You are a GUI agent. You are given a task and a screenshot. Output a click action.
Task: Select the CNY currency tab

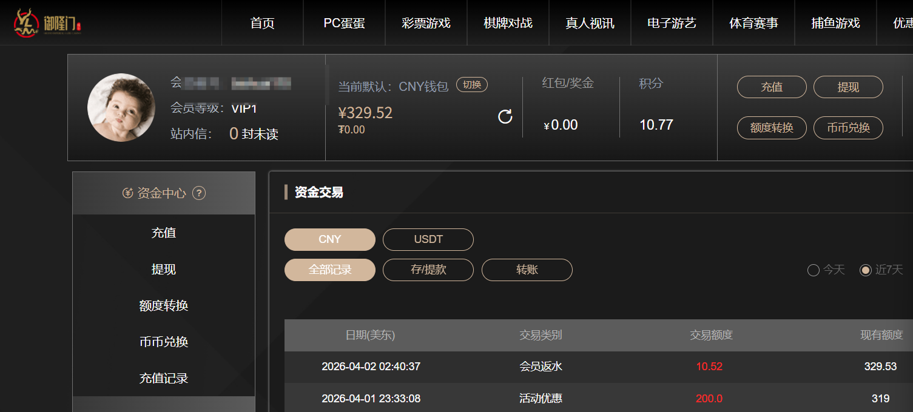click(329, 239)
